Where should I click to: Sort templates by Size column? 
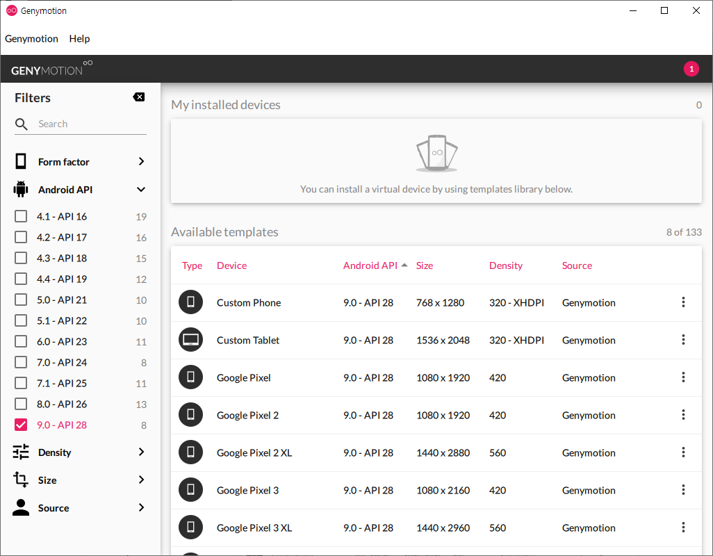pos(424,265)
